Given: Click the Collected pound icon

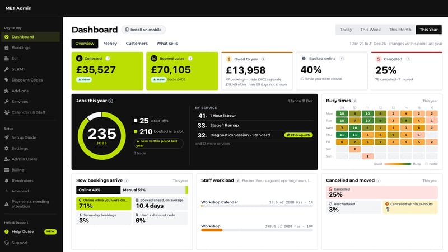Looking at the screenshot, I should [79, 59].
